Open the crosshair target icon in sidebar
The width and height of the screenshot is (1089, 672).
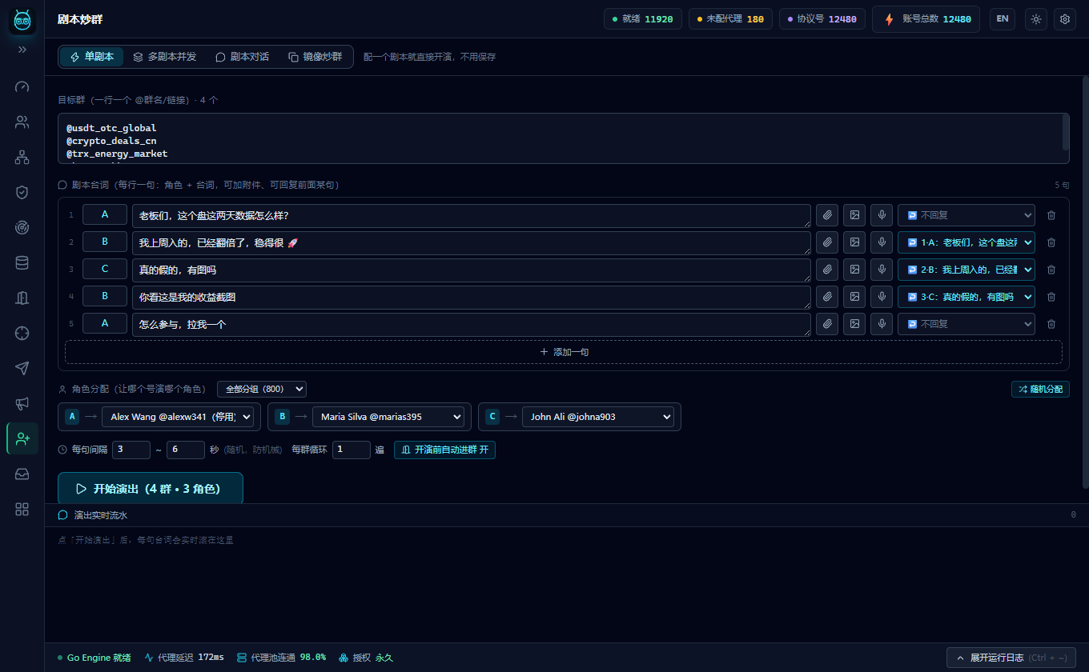[x=22, y=333]
